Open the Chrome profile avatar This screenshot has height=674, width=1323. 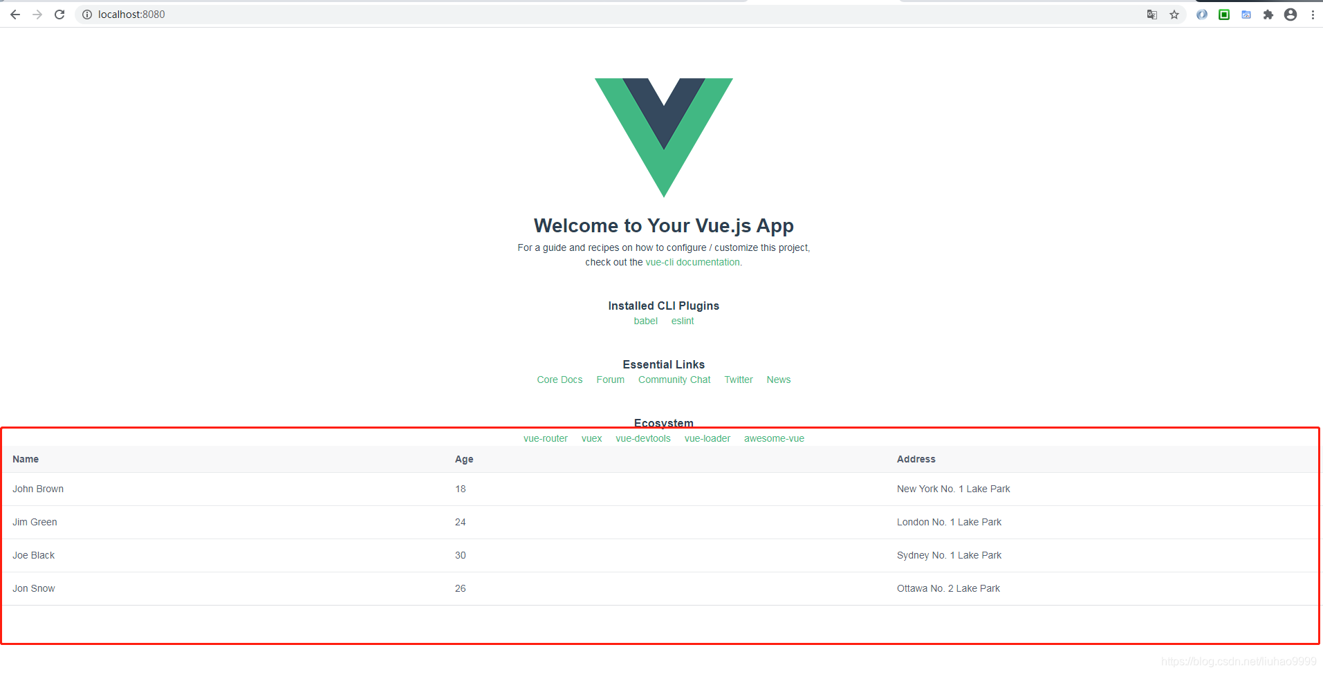[x=1290, y=15]
